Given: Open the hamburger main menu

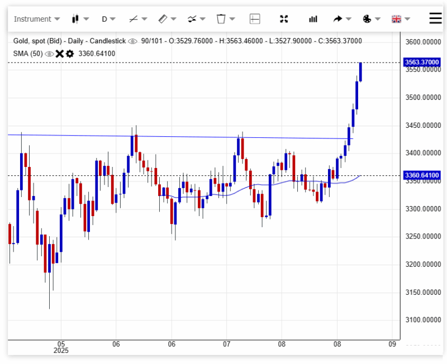Looking at the screenshot, I should pyautogui.click(x=436, y=18).
